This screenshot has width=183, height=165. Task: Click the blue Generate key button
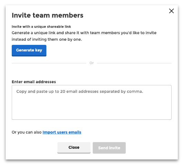click(29, 50)
